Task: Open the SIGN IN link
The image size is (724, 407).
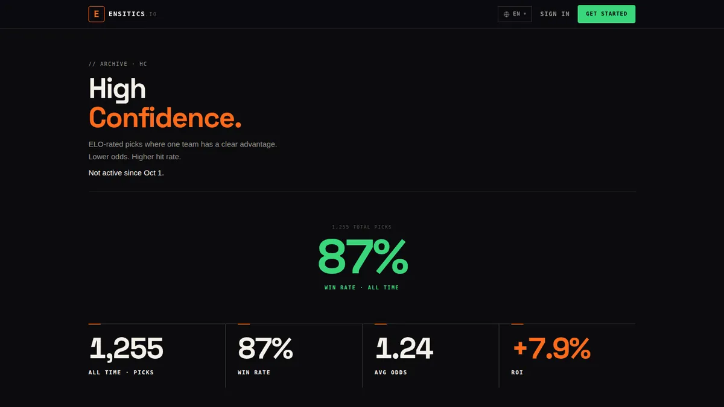Action: point(554,14)
